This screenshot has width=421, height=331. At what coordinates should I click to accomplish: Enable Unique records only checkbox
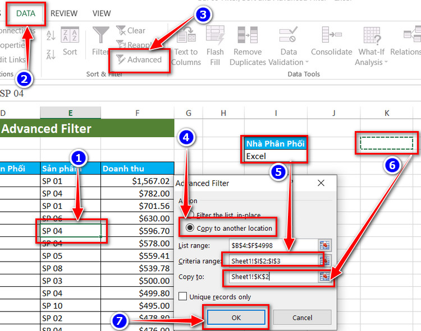182,296
